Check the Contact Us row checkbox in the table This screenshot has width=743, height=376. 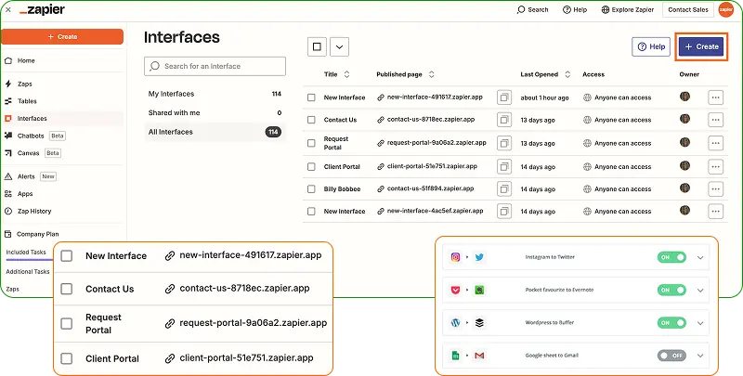coord(311,120)
